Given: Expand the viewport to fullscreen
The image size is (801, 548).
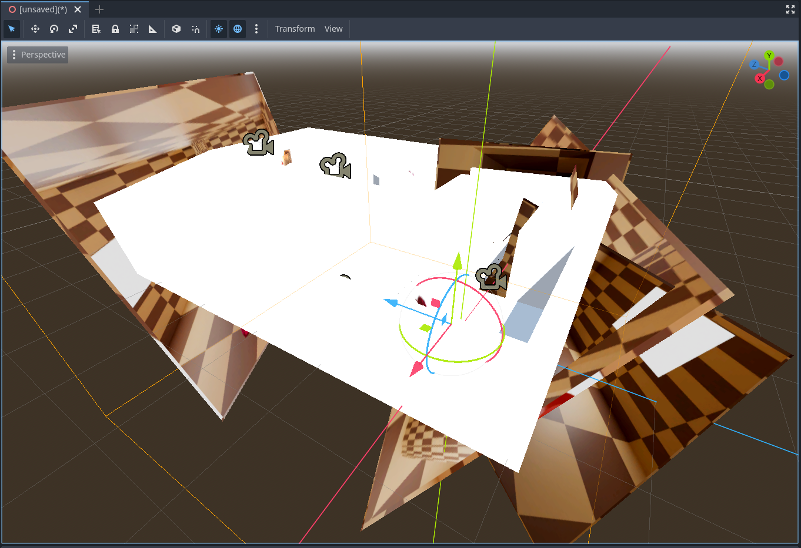Looking at the screenshot, I should [x=790, y=9].
